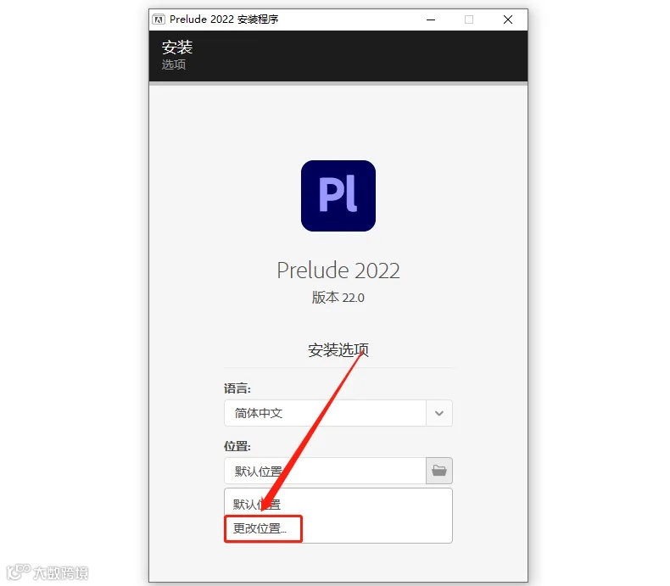Click the disabled maximize window button
670x586 pixels.
(469, 20)
